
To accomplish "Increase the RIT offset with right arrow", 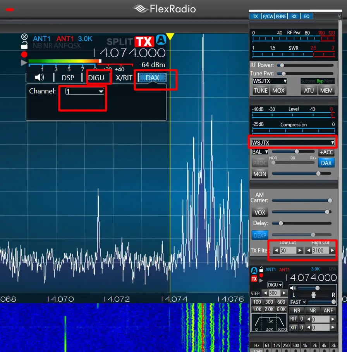I will click(x=333, y=319).
